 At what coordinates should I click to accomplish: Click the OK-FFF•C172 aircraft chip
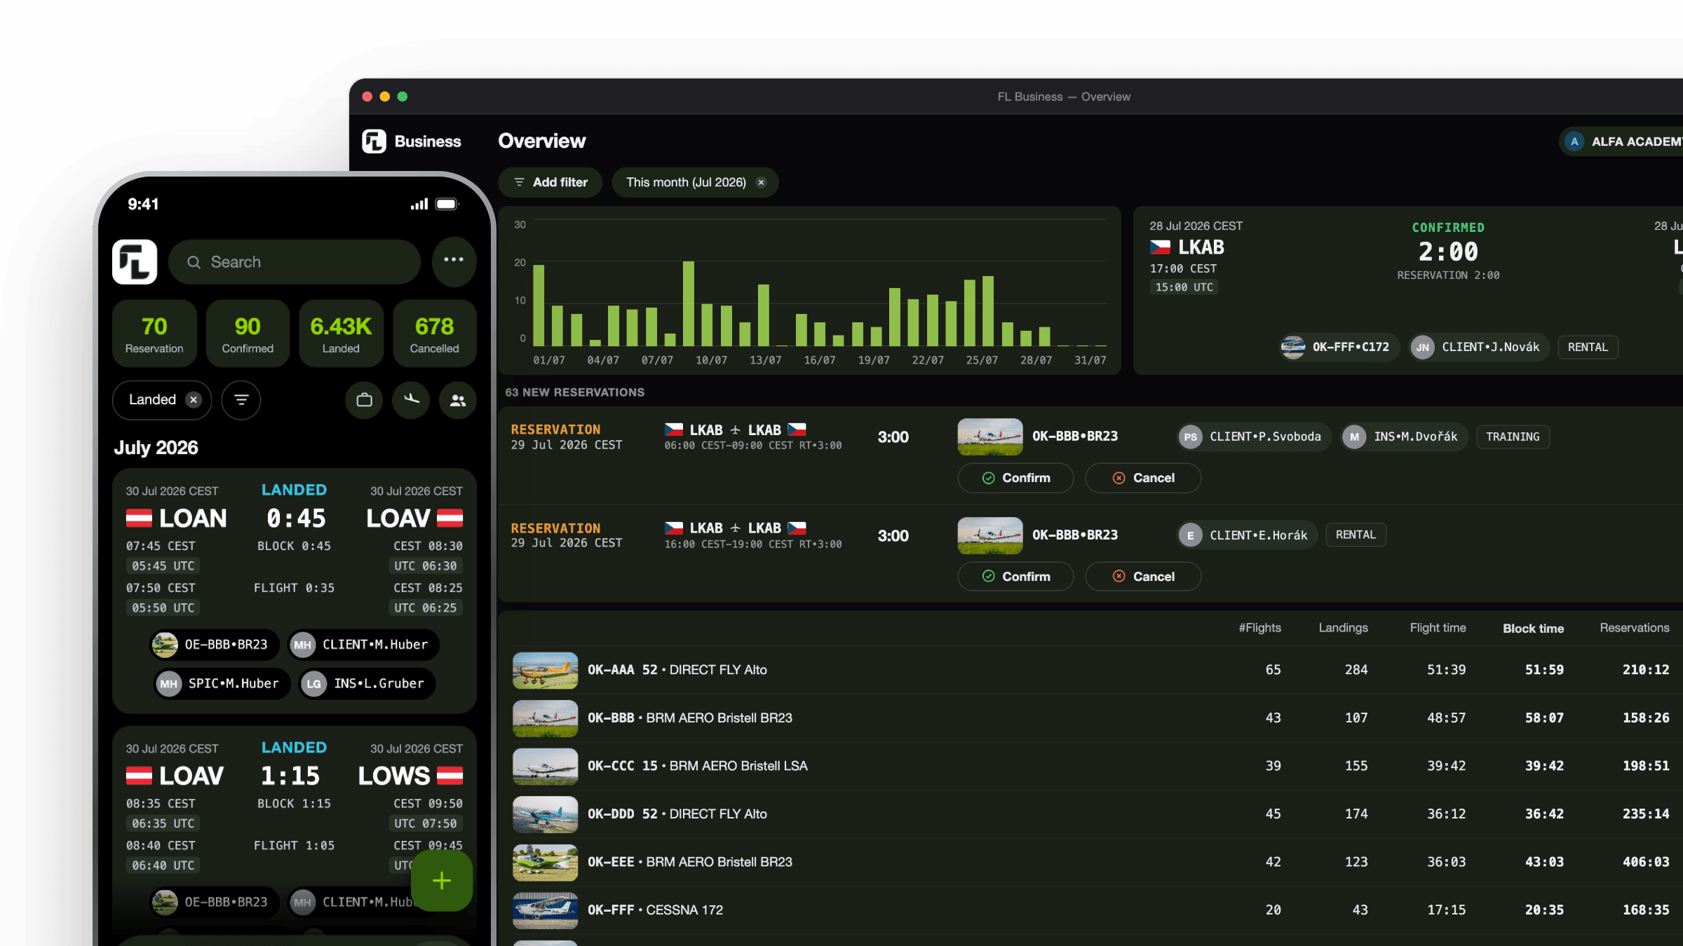(x=1338, y=347)
